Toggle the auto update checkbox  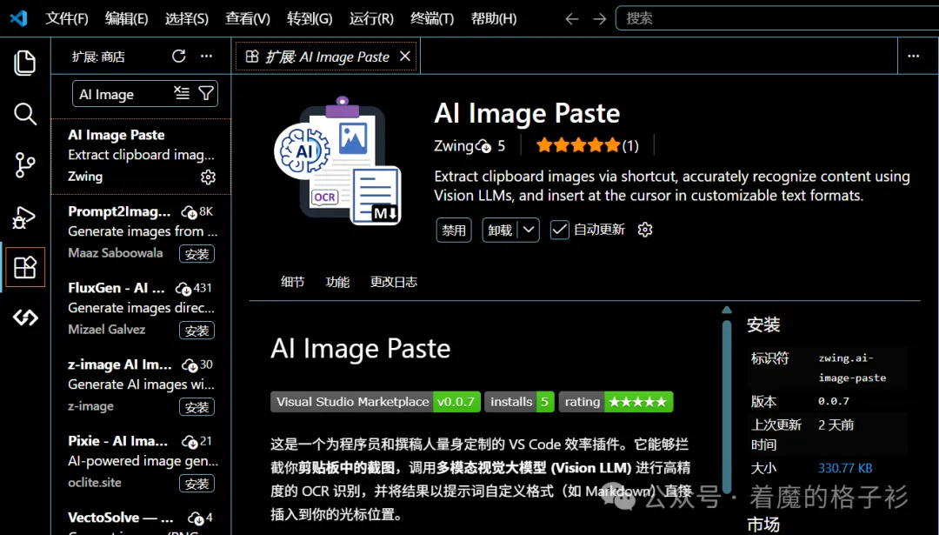pyautogui.click(x=559, y=230)
